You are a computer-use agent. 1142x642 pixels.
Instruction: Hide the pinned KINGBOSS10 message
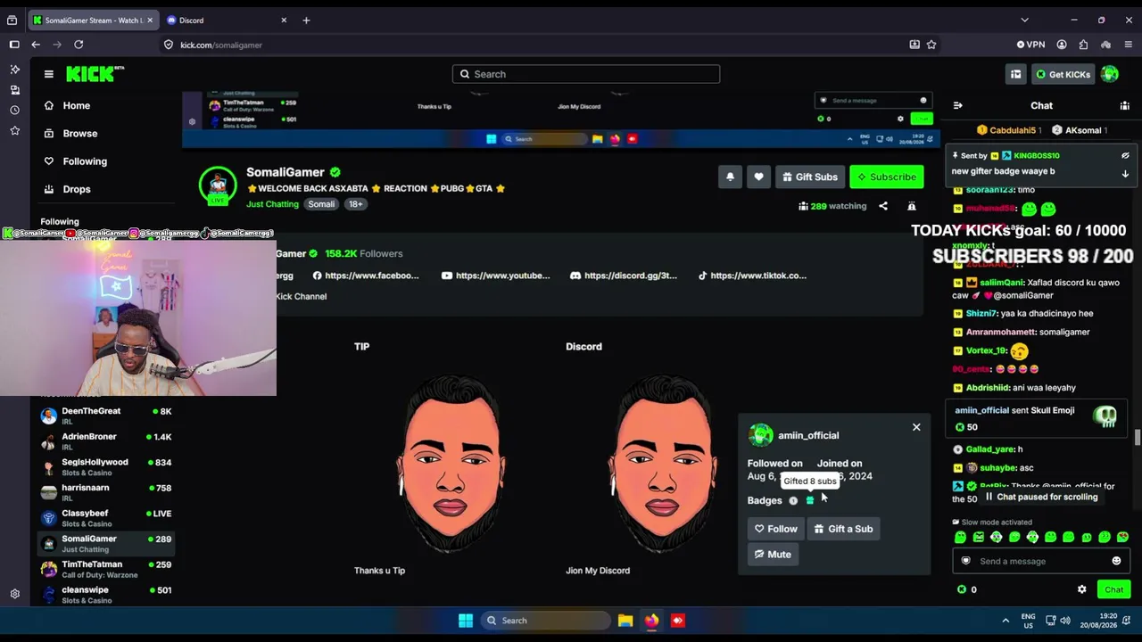1125,155
